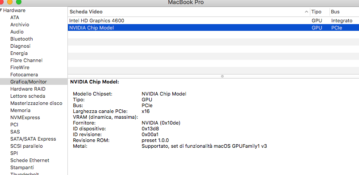Select PCI in the sidebar
Image resolution: width=359 pixels, height=175 pixels.
tap(14, 125)
